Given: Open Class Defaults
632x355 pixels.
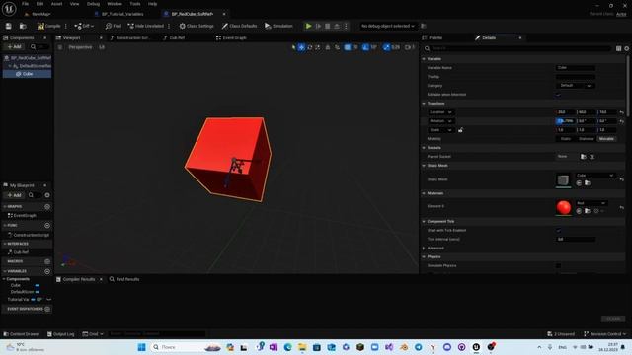Looking at the screenshot, I should point(239,26).
